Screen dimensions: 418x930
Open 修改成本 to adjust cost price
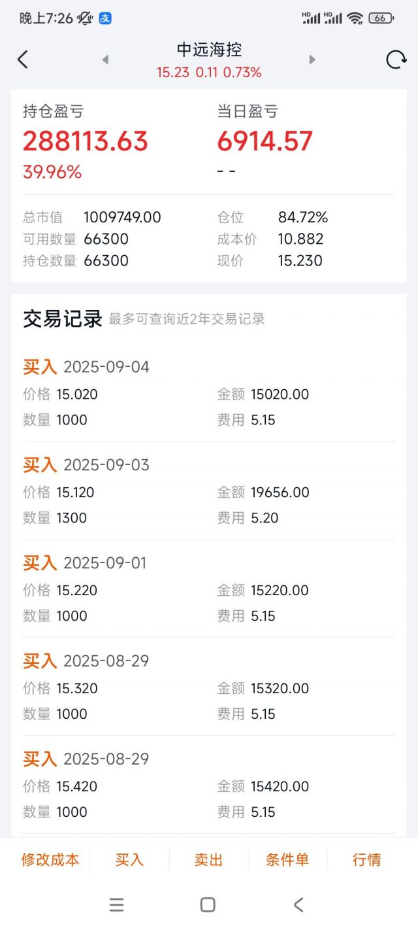(x=51, y=861)
